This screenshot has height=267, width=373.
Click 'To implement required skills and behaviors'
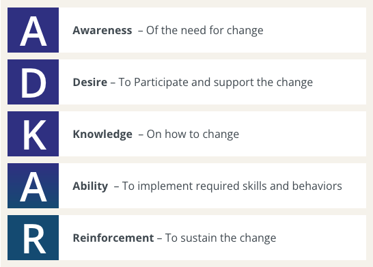pos(232,186)
